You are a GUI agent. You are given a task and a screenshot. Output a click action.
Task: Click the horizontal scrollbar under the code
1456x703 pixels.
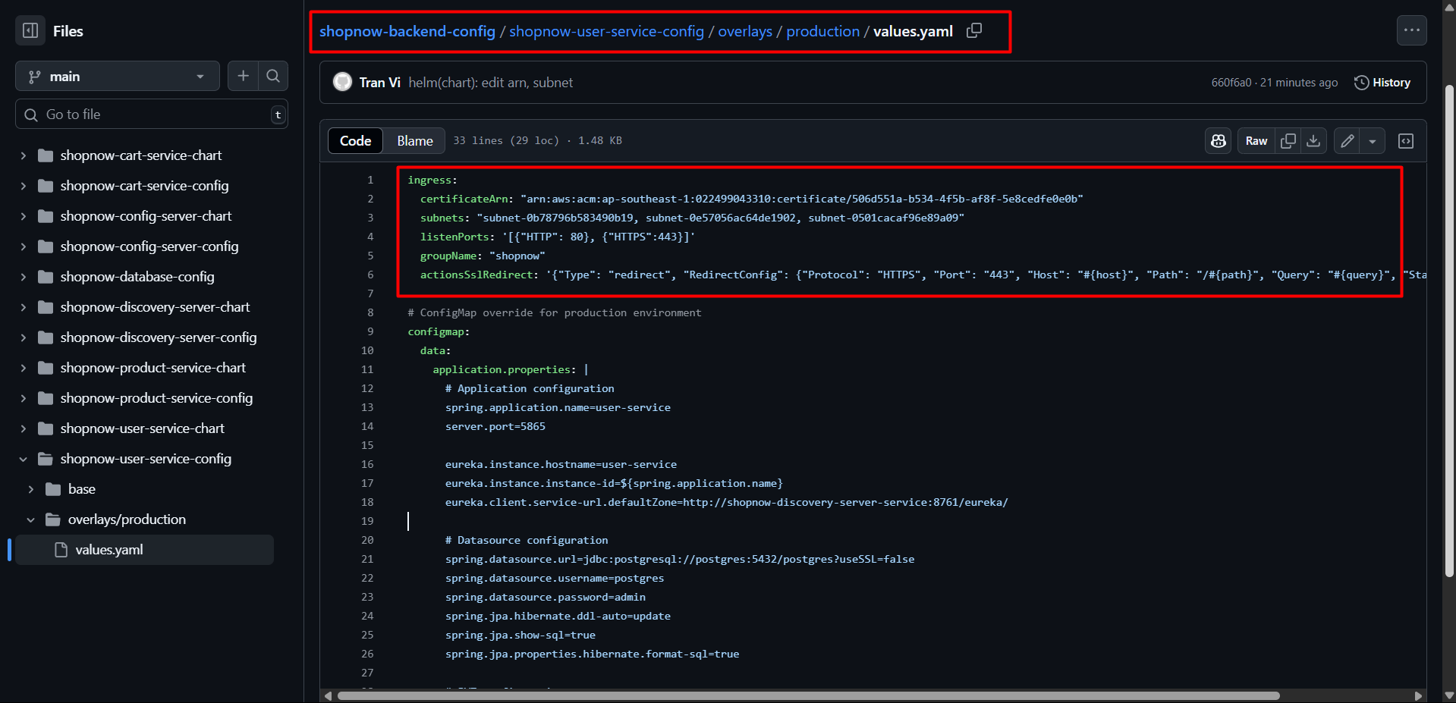[808, 695]
